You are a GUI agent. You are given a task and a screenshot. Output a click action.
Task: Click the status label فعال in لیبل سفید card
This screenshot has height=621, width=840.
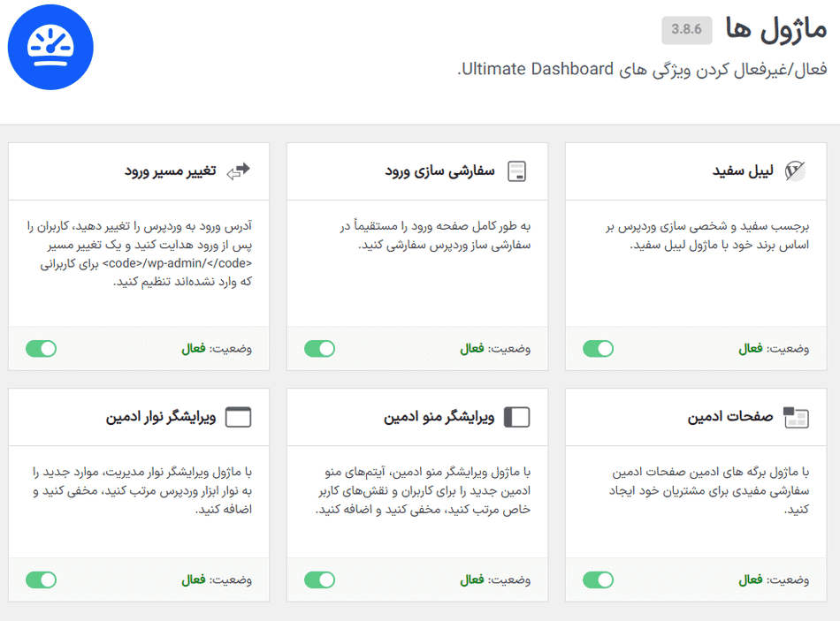click(751, 349)
